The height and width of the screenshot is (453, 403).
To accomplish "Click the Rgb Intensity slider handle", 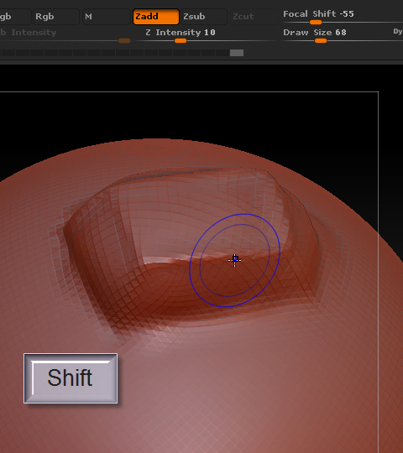I will [124, 41].
